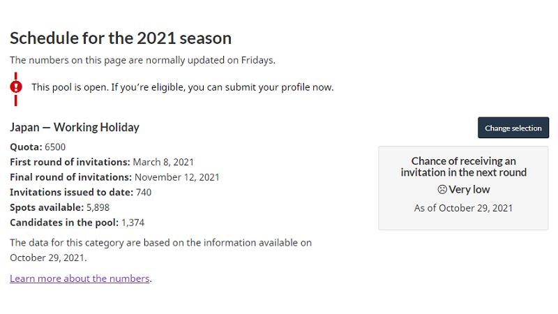The height and width of the screenshot is (314, 558).
Task: Click the Invitations issued to date value 740
Action: coord(144,193)
